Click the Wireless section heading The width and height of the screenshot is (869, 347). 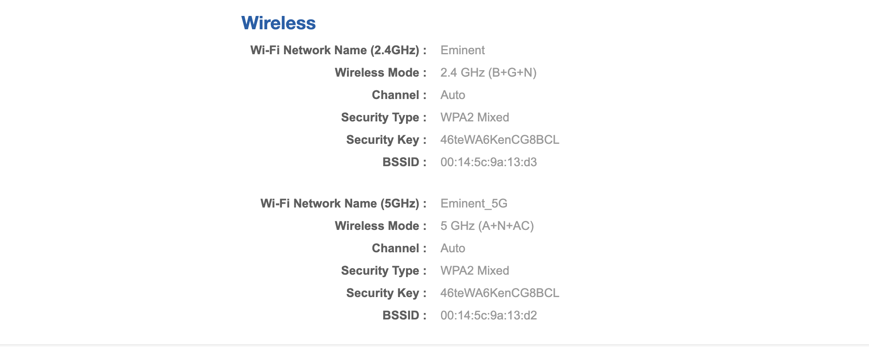[278, 23]
